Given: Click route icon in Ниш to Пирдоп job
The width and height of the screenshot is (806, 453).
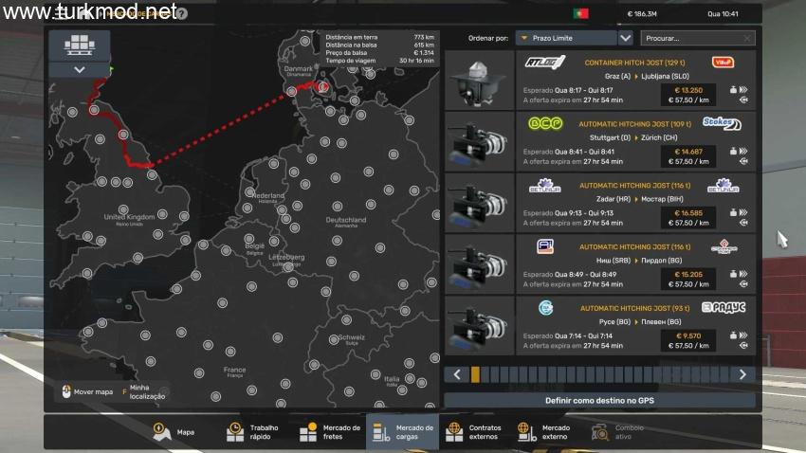Looking at the screenshot, I should (743, 284).
